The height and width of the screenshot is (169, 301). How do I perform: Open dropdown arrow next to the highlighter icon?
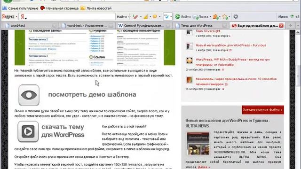[x=141, y=17]
